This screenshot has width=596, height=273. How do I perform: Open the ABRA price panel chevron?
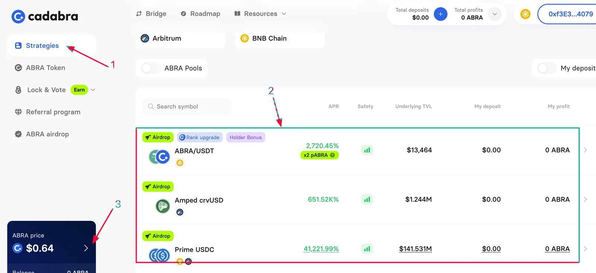click(86, 248)
